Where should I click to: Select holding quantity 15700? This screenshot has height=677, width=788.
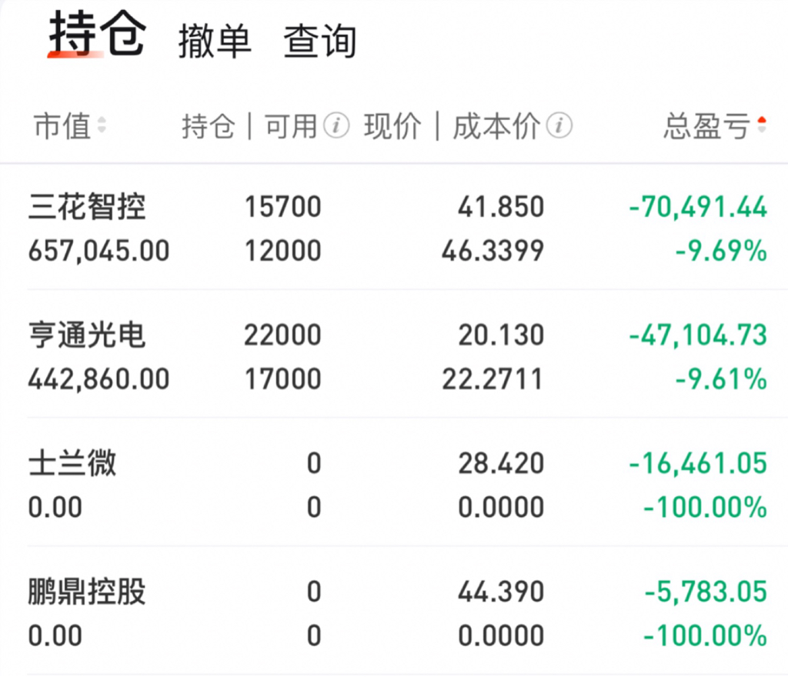(x=282, y=206)
